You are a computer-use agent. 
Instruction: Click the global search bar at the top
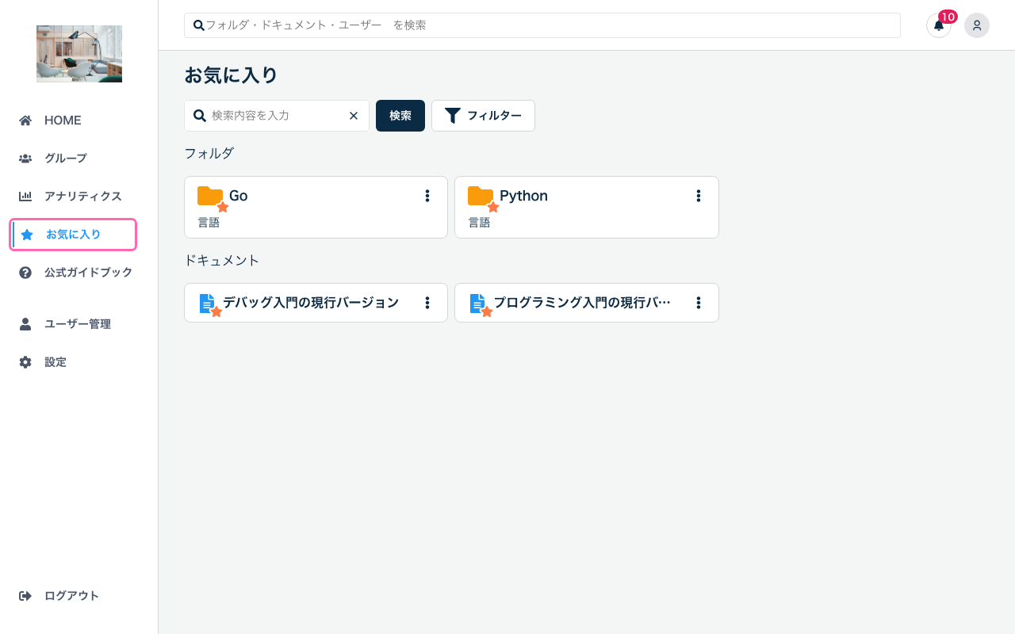point(542,25)
